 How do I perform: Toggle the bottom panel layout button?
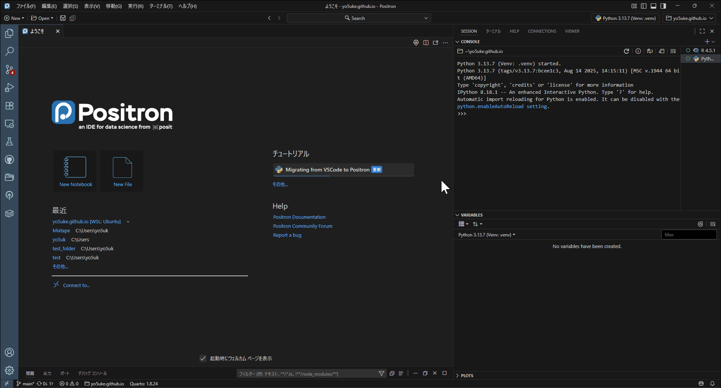[x=653, y=6]
